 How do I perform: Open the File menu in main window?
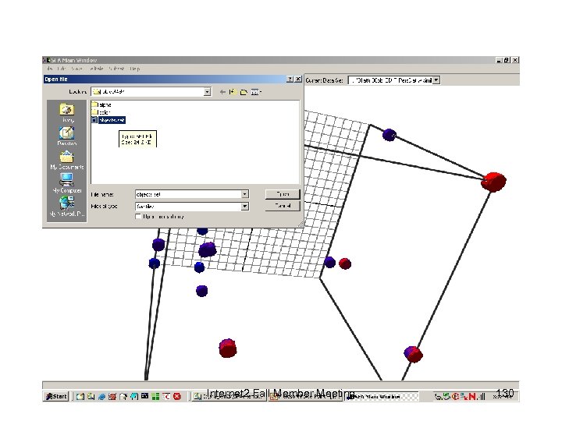(50, 69)
